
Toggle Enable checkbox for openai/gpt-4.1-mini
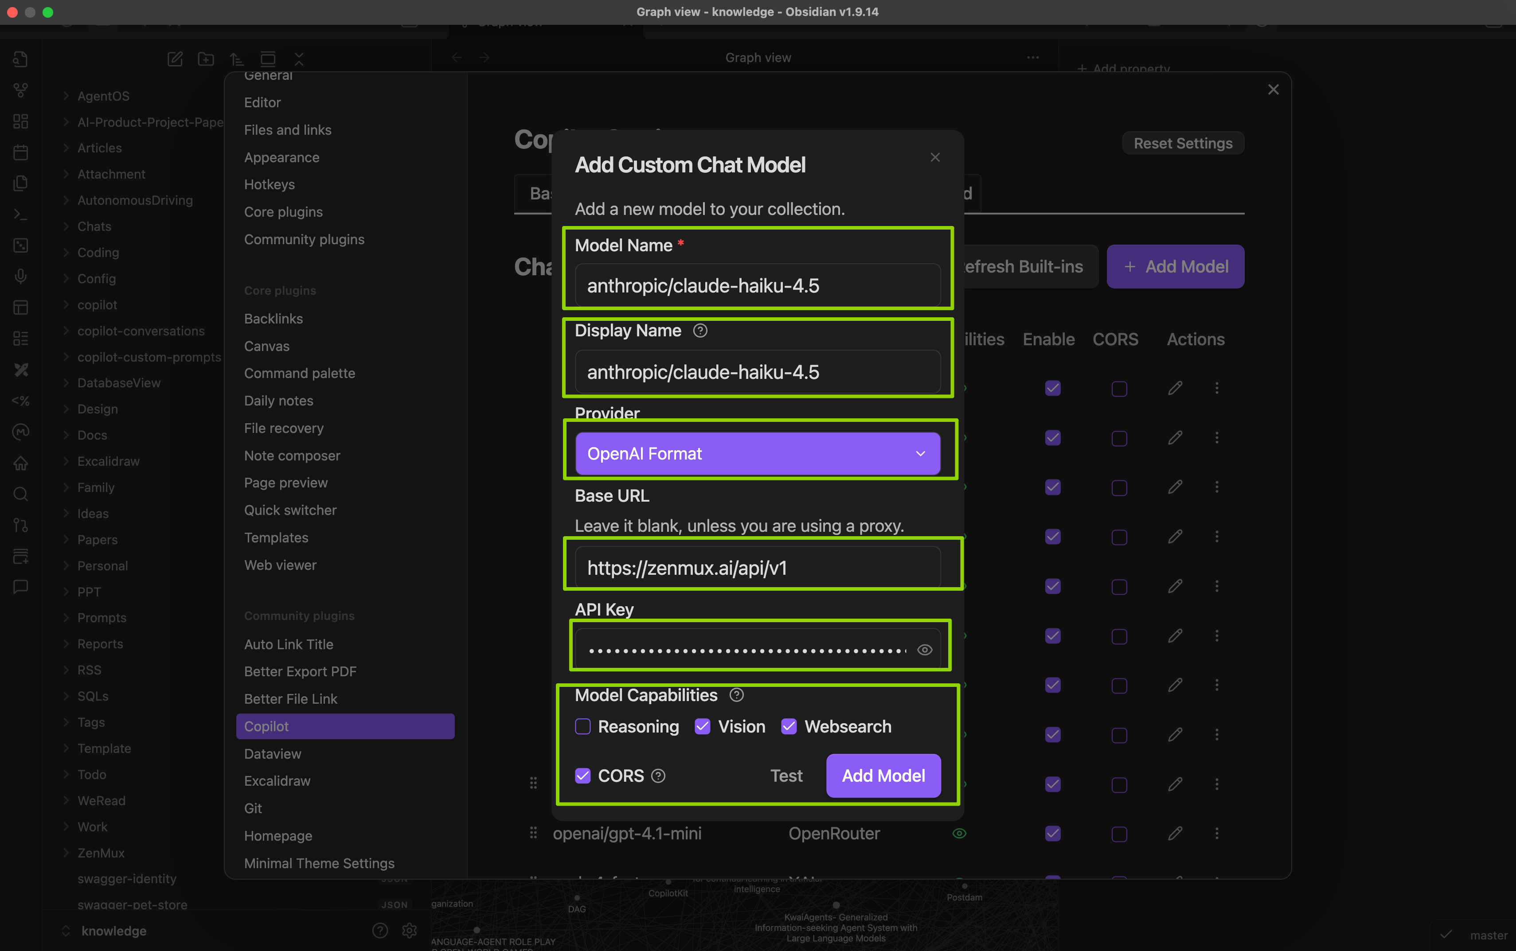[x=1052, y=834]
